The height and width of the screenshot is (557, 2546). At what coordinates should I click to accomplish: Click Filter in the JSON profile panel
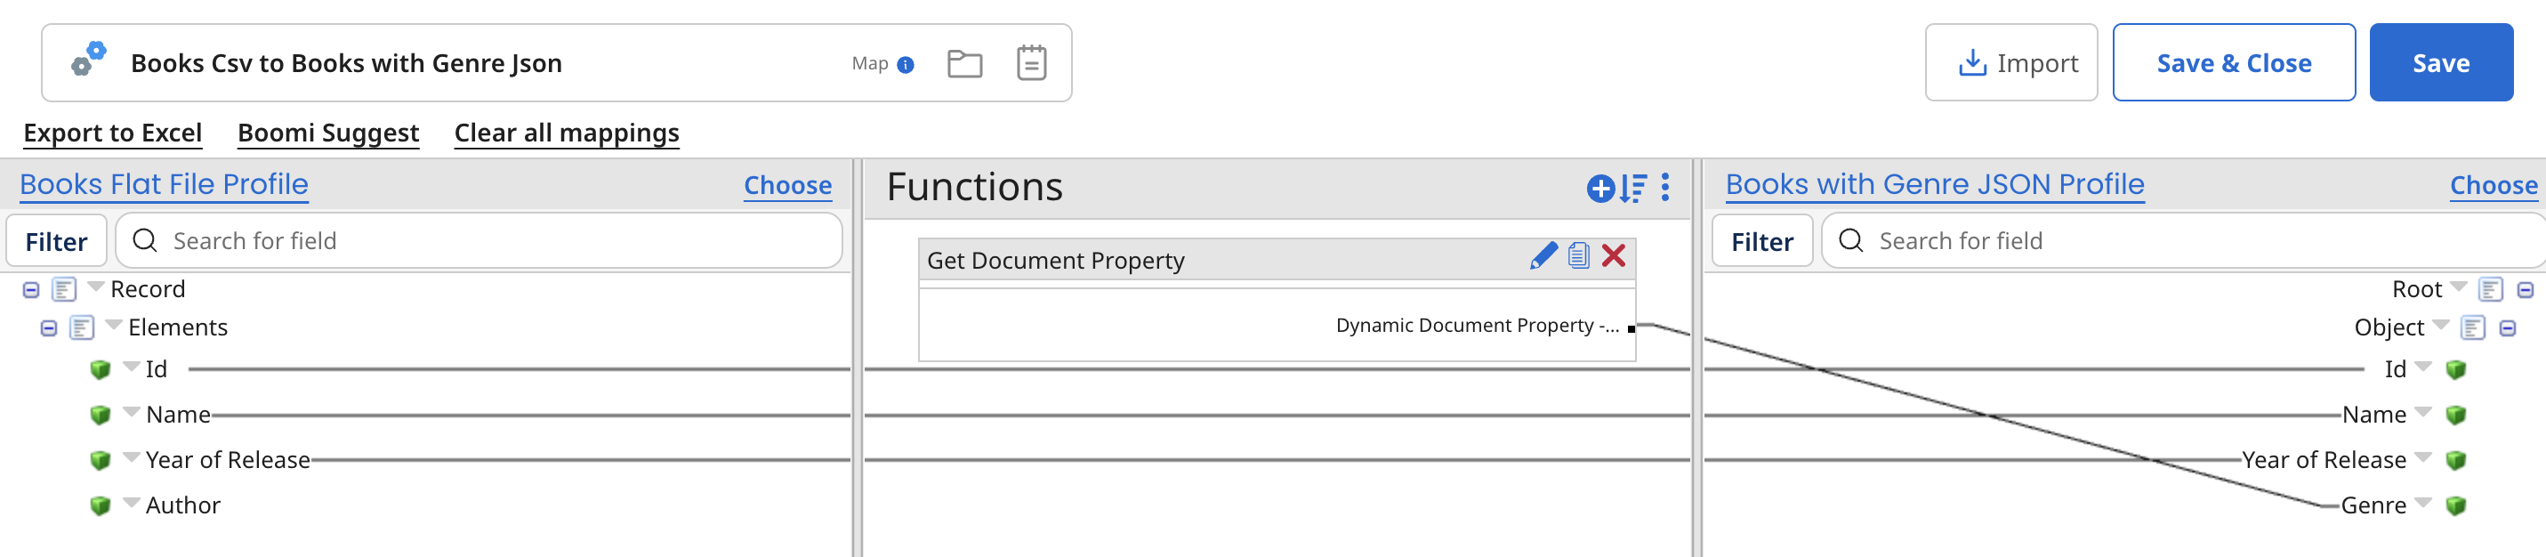pyautogui.click(x=1761, y=239)
